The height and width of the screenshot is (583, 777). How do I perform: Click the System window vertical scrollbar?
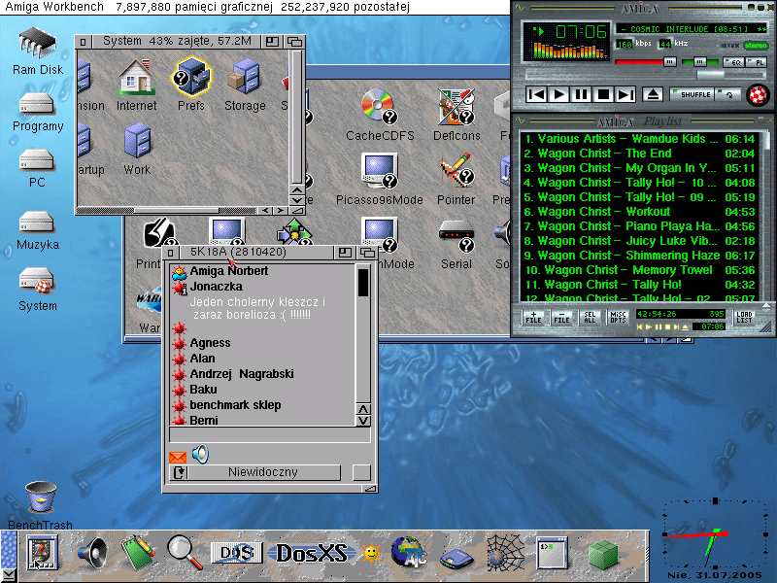point(297,117)
